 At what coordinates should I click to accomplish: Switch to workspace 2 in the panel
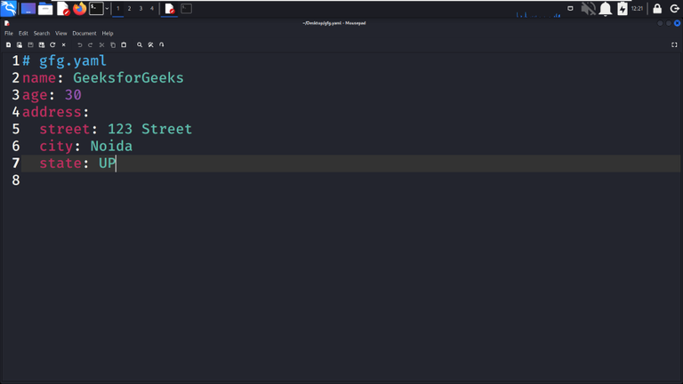[x=129, y=9]
